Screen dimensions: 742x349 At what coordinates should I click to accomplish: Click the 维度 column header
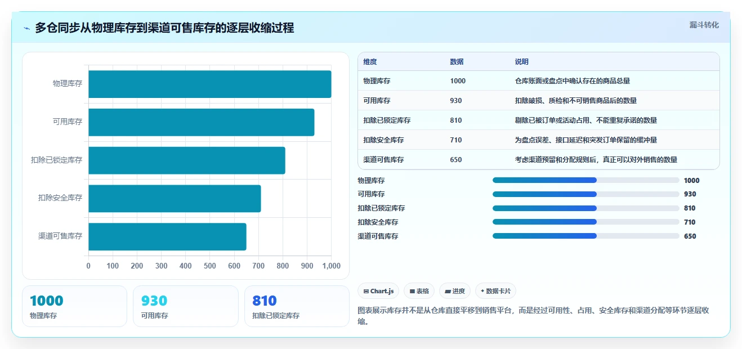click(x=370, y=62)
